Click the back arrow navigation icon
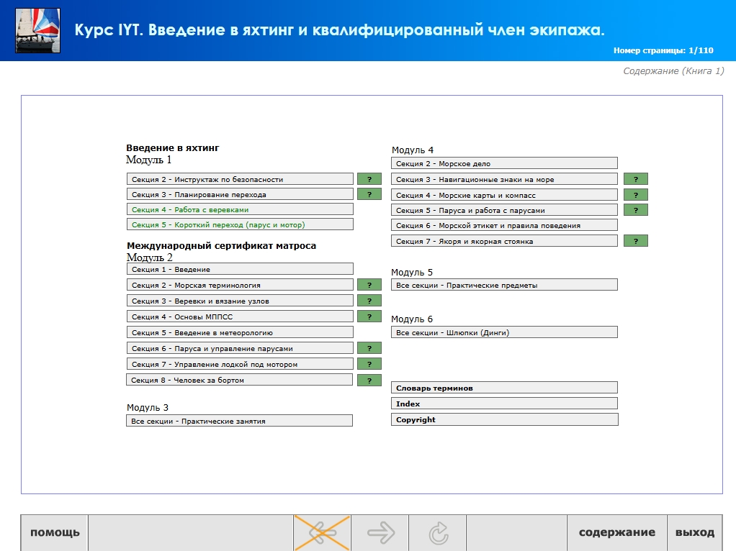The height and width of the screenshot is (551, 736). click(322, 533)
